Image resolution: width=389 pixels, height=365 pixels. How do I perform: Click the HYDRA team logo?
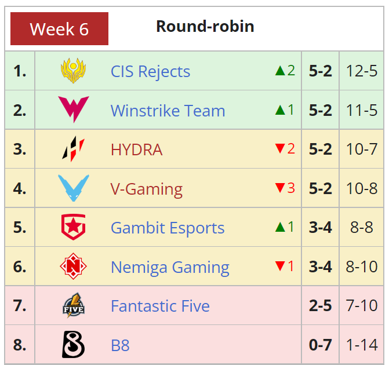74,149
